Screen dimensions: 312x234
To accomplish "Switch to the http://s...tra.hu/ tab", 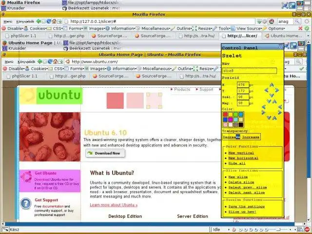I will (x=197, y=36).
